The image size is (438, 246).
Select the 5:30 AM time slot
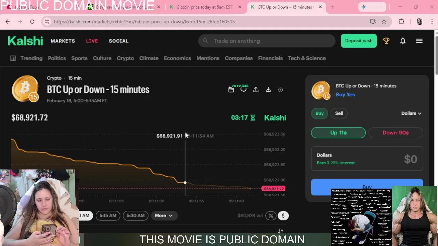click(x=136, y=216)
